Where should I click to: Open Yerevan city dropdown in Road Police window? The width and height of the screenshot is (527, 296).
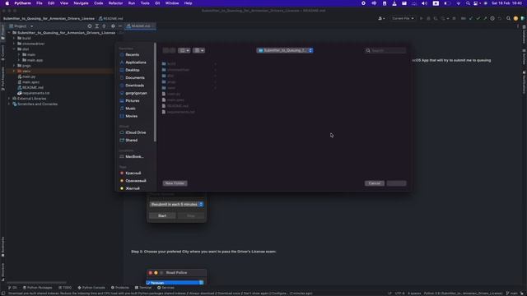[x=175, y=283]
